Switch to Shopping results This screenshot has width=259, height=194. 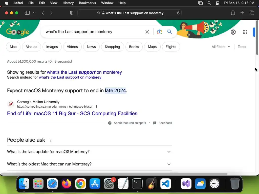tap(112, 47)
